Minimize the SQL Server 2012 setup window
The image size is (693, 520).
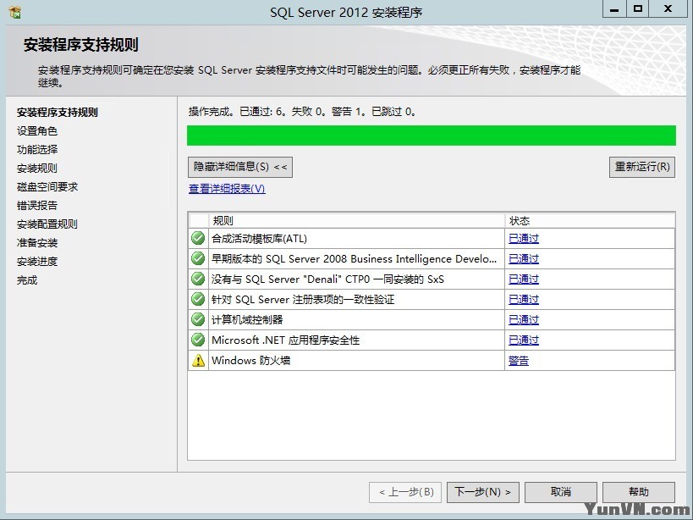click(614, 8)
